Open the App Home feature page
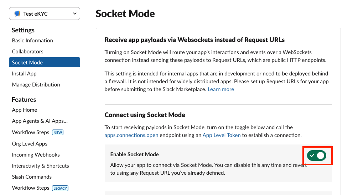This screenshot has width=353, height=195. click(25, 110)
